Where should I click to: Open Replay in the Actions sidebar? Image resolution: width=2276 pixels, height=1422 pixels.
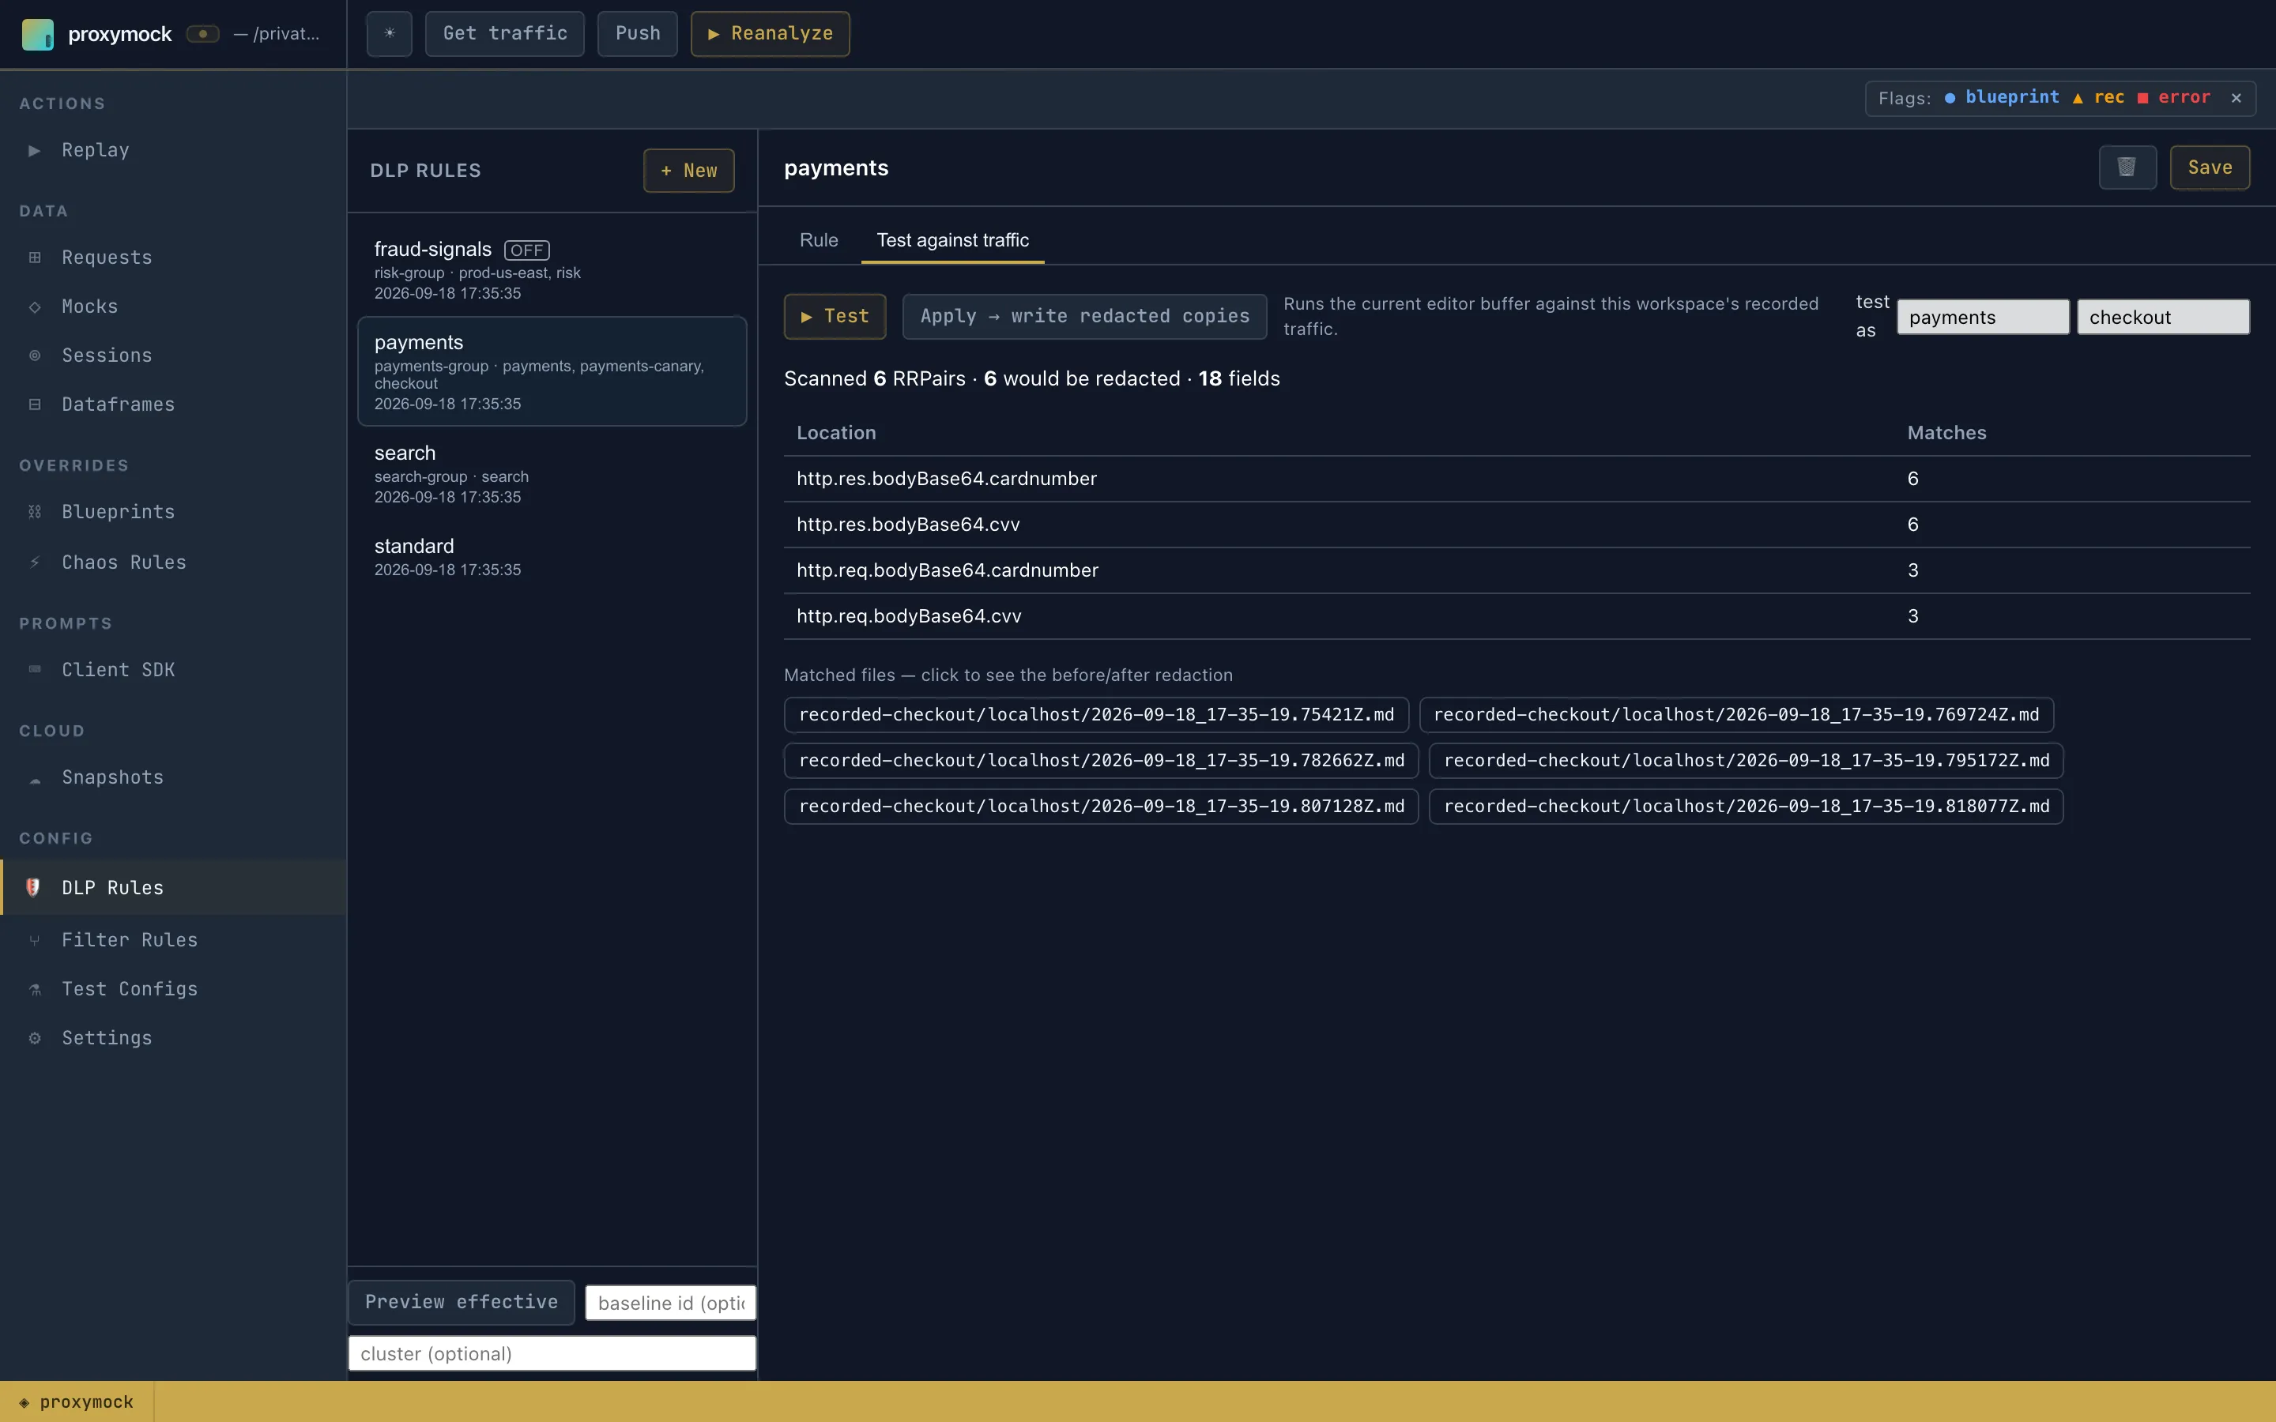(x=95, y=150)
